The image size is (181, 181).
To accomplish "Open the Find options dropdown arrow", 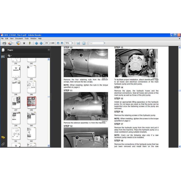I will click(104, 43).
